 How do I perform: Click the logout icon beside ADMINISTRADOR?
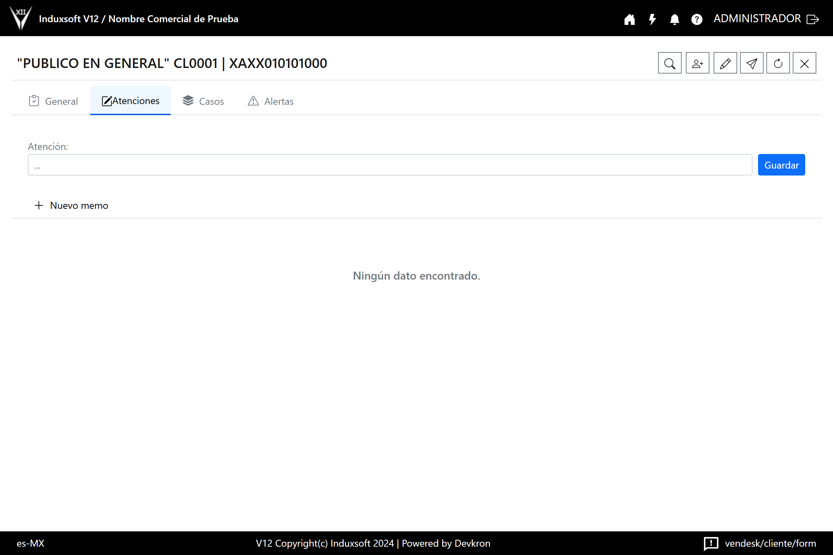coord(813,19)
